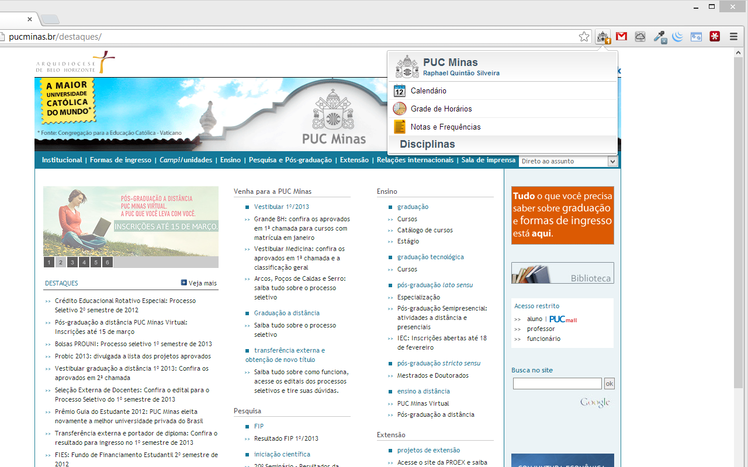
Task: Open the Institucional navigation menu
Action: [x=62, y=160]
